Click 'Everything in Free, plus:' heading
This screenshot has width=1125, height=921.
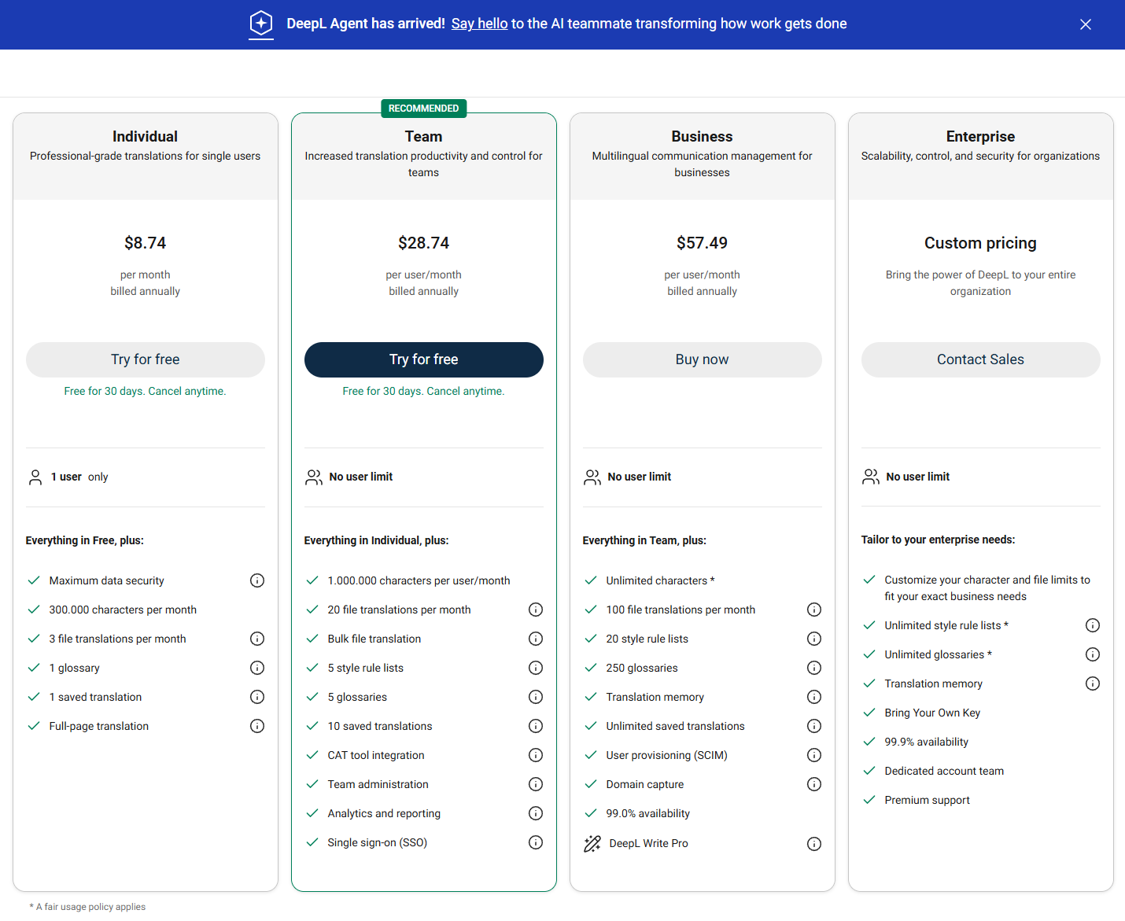click(x=85, y=540)
